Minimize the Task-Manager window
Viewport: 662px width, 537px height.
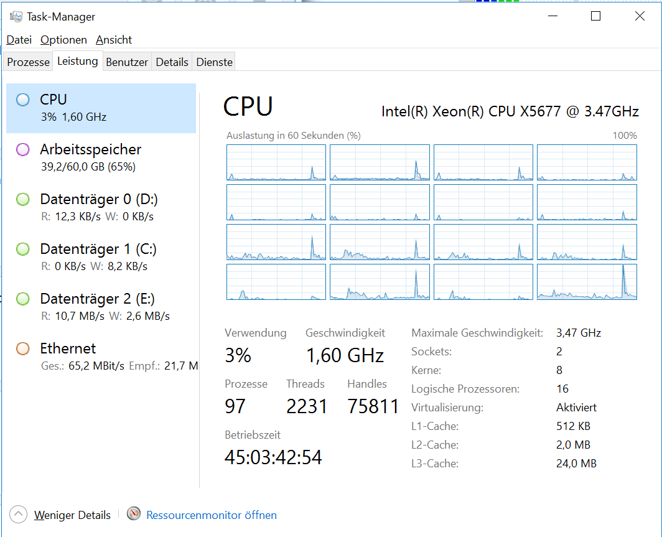(x=552, y=16)
